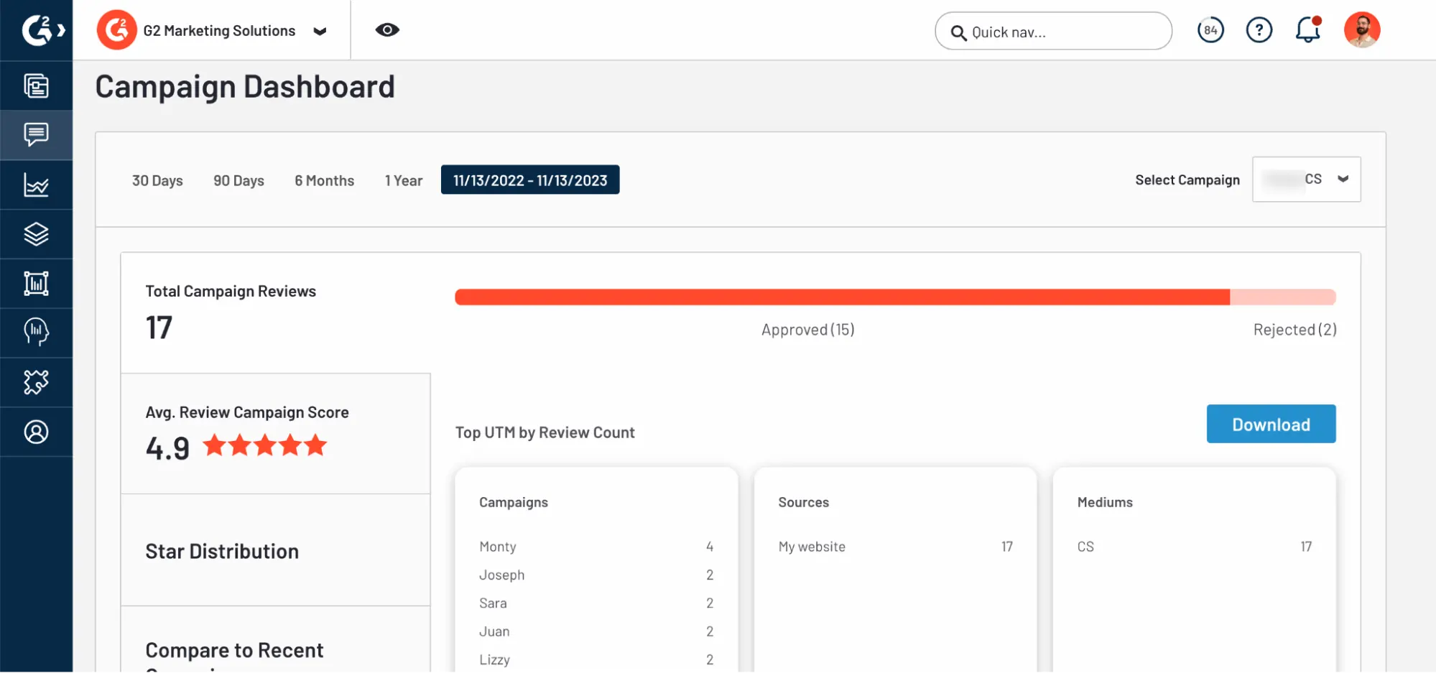1436x673 pixels.
Task: Click inside the Quick nav search field
Action: [x=1052, y=32]
